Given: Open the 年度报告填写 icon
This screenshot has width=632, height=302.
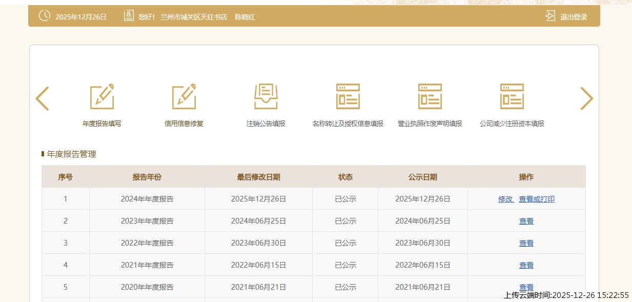Looking at the screenshot, I should (101, 96).
